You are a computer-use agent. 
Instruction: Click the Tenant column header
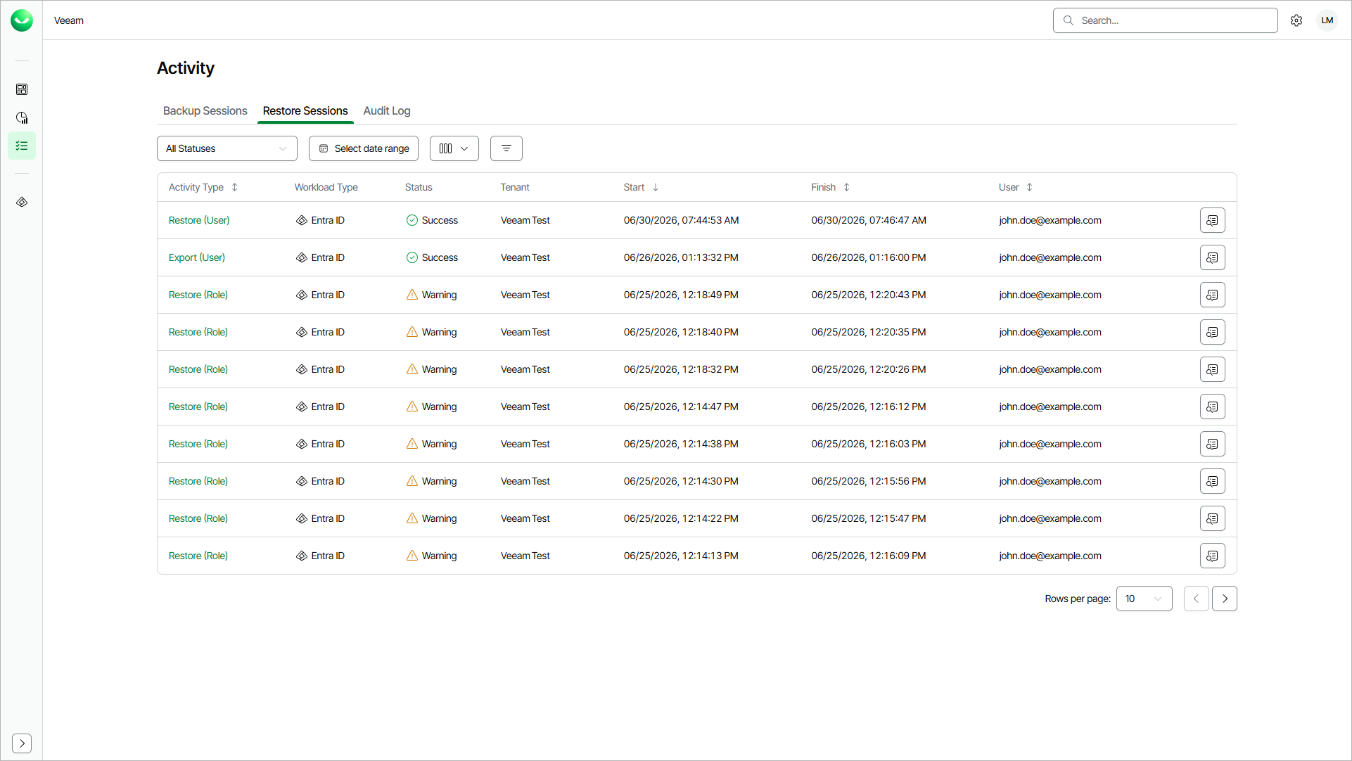tap(515, 187)
